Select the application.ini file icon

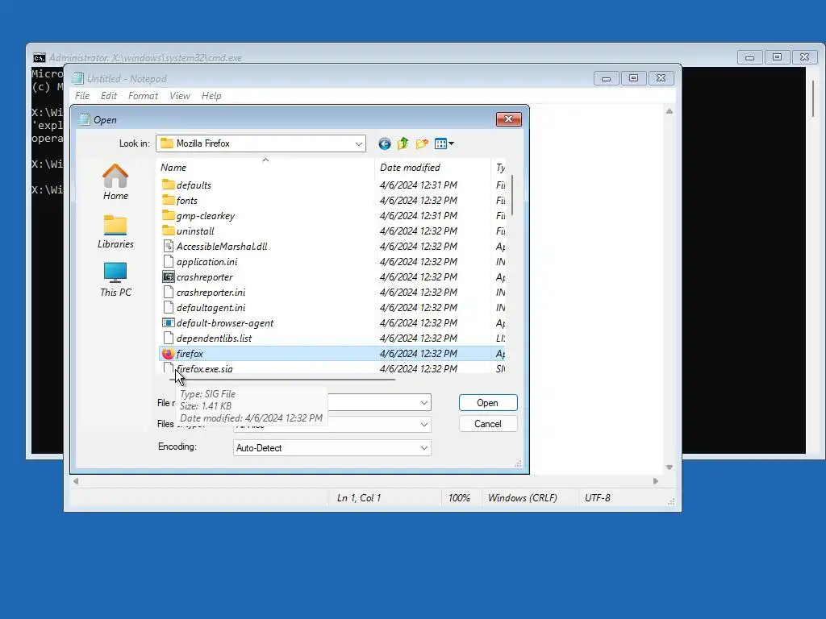168,261
